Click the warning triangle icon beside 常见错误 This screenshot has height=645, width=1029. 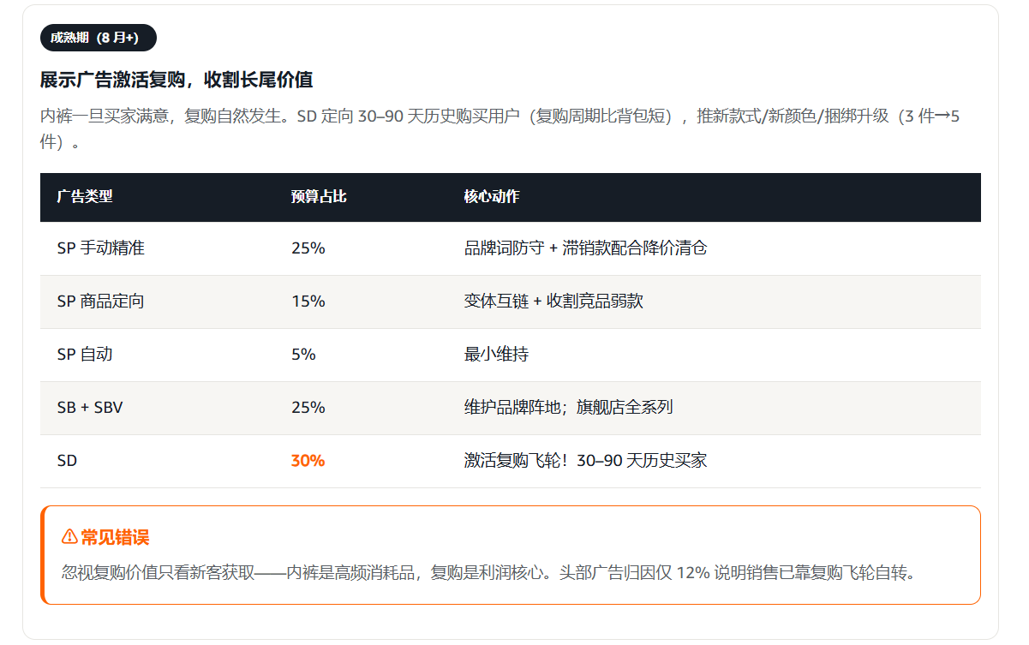(69, 537)
